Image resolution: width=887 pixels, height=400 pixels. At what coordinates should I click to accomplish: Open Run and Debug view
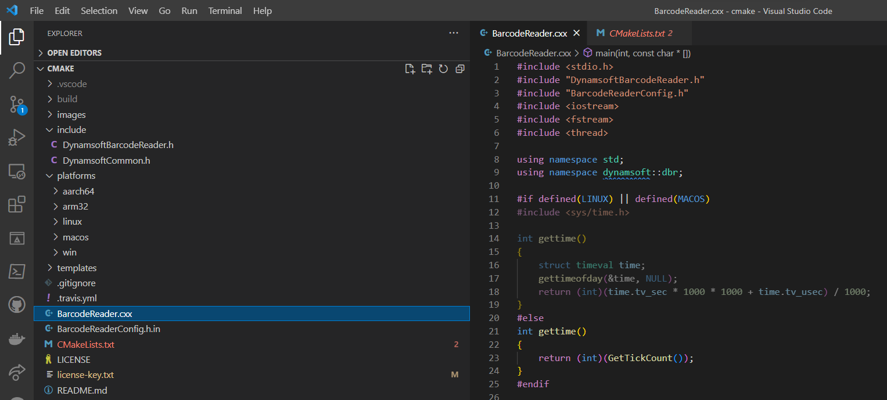[x=17, y=138]
